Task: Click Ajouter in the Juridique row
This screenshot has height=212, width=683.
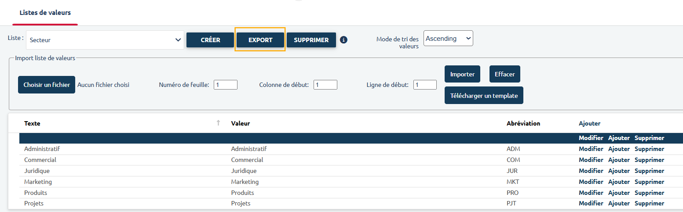Action: 619,171
